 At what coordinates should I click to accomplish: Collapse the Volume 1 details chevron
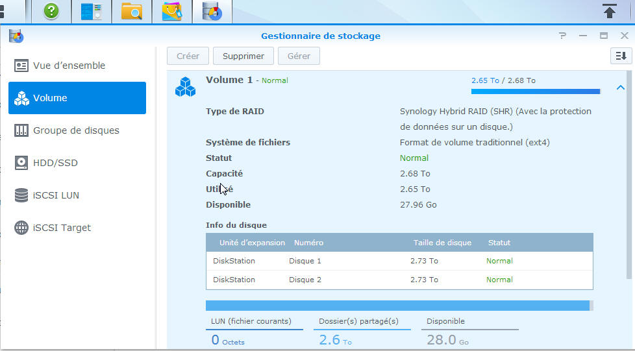(x=621, y=88)
